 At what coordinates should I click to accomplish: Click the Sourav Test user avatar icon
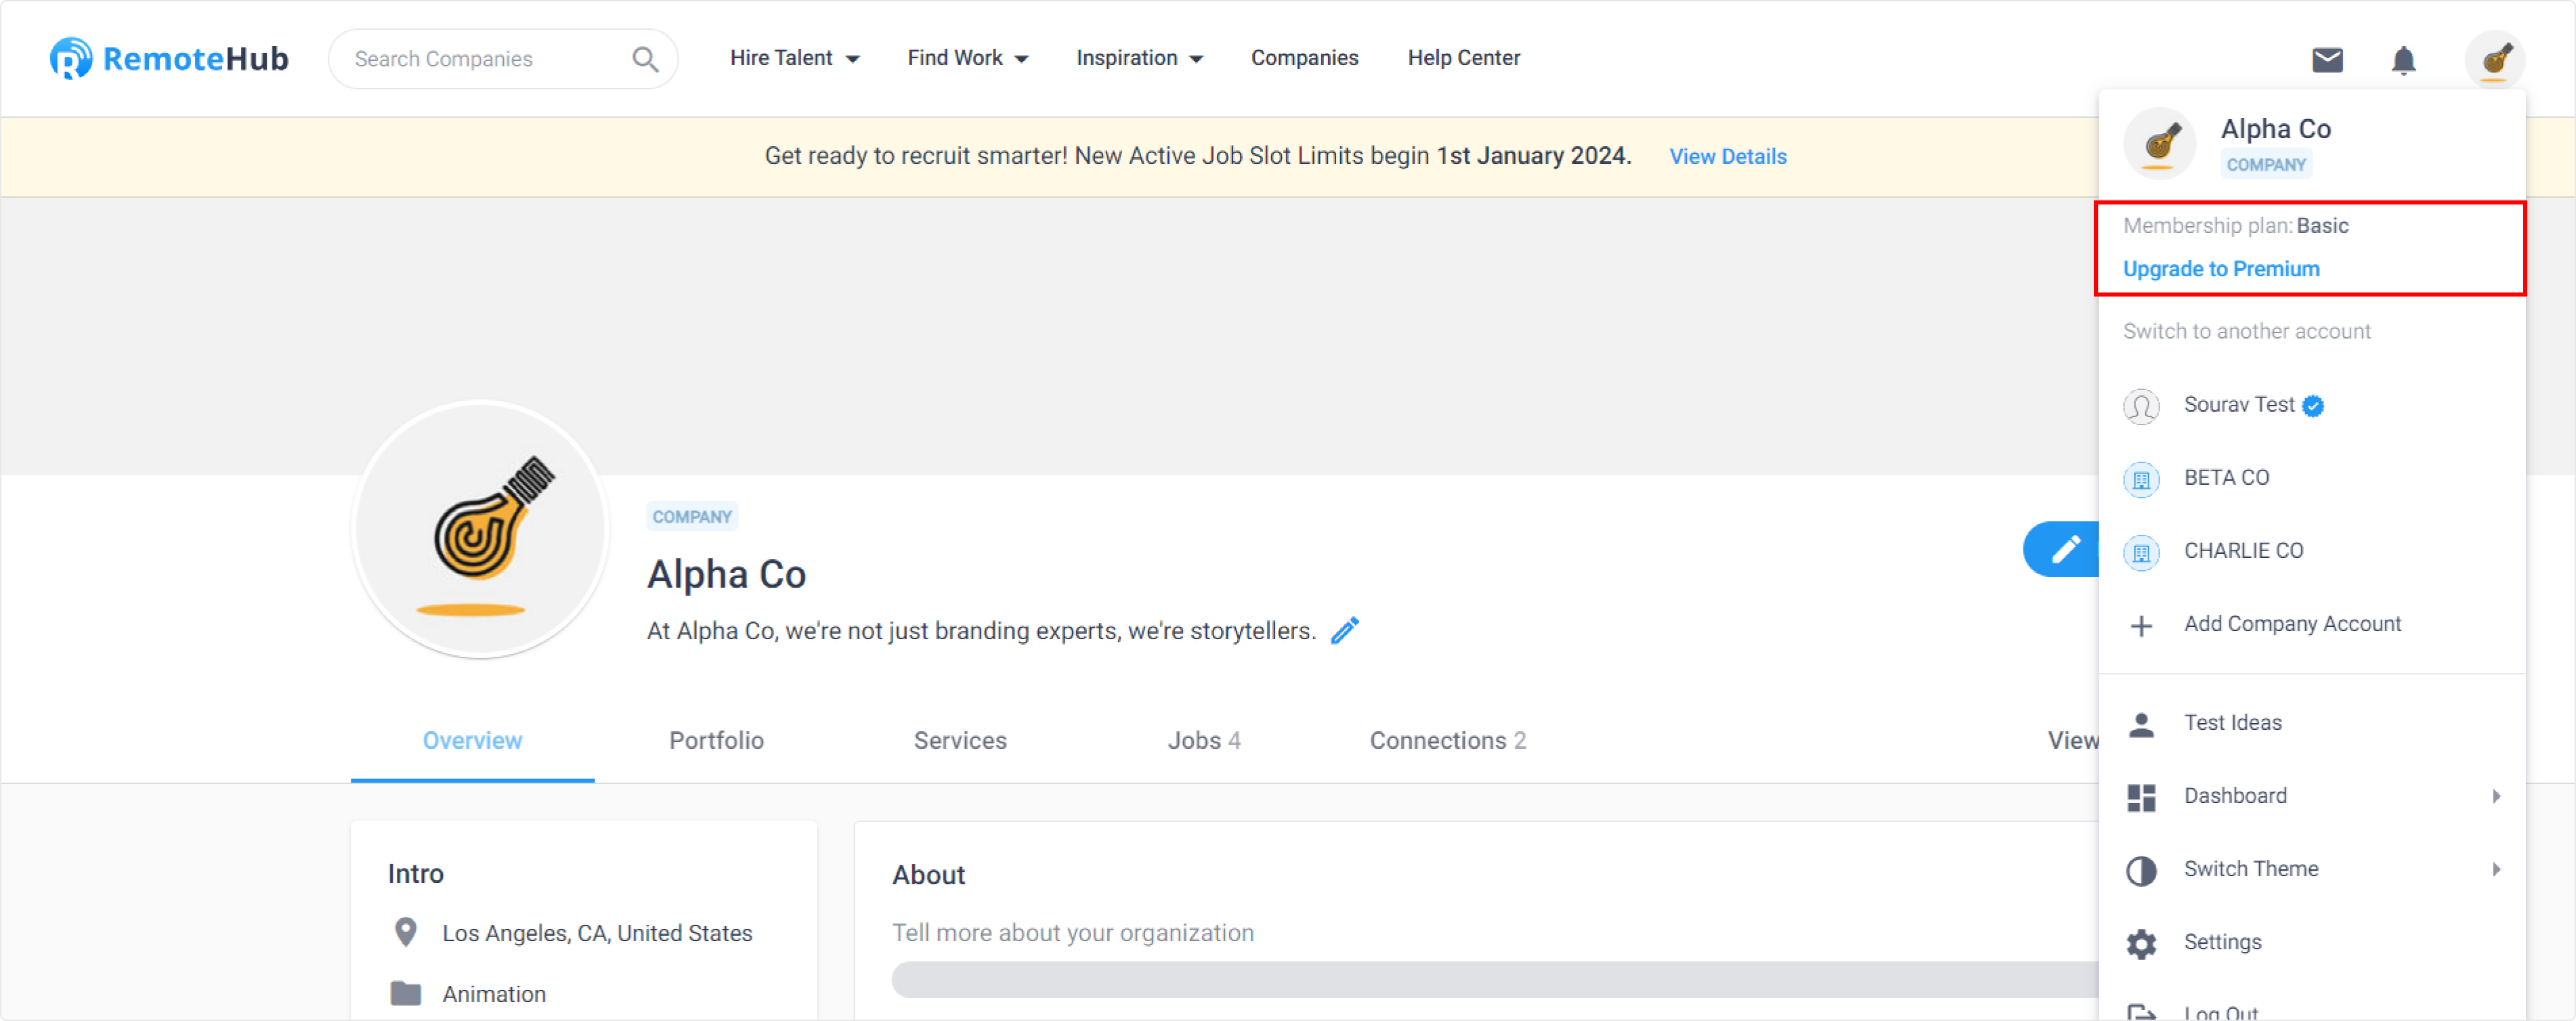2141,406
